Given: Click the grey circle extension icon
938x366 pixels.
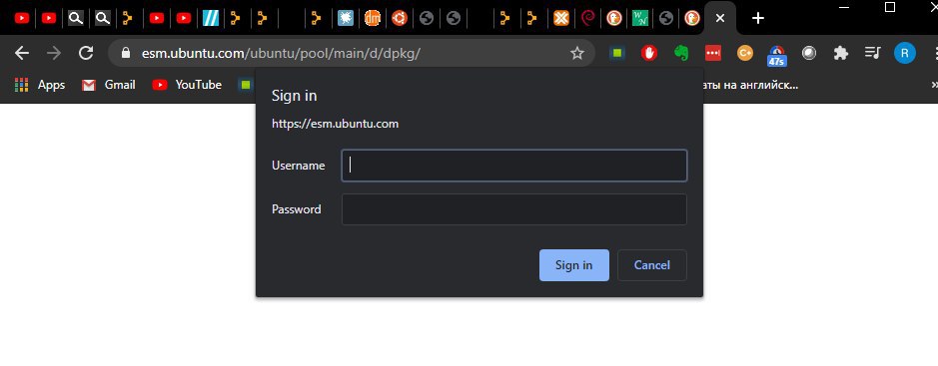Looking at the screenshot, I should pyautogui.click(x=809, y=53).
